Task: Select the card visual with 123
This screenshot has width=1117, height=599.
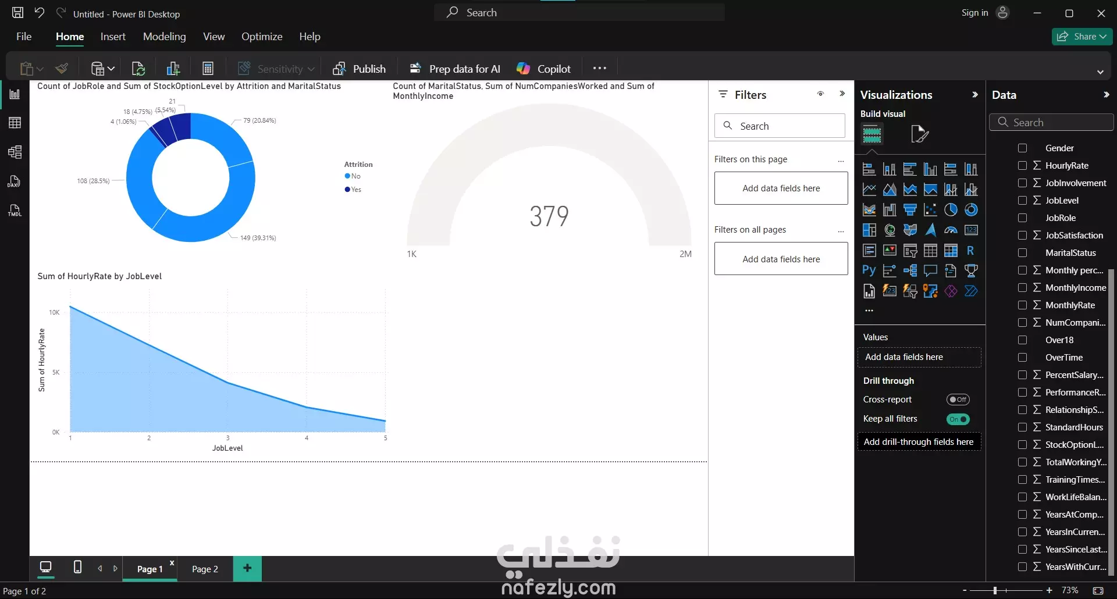Action: coord(971,230)
